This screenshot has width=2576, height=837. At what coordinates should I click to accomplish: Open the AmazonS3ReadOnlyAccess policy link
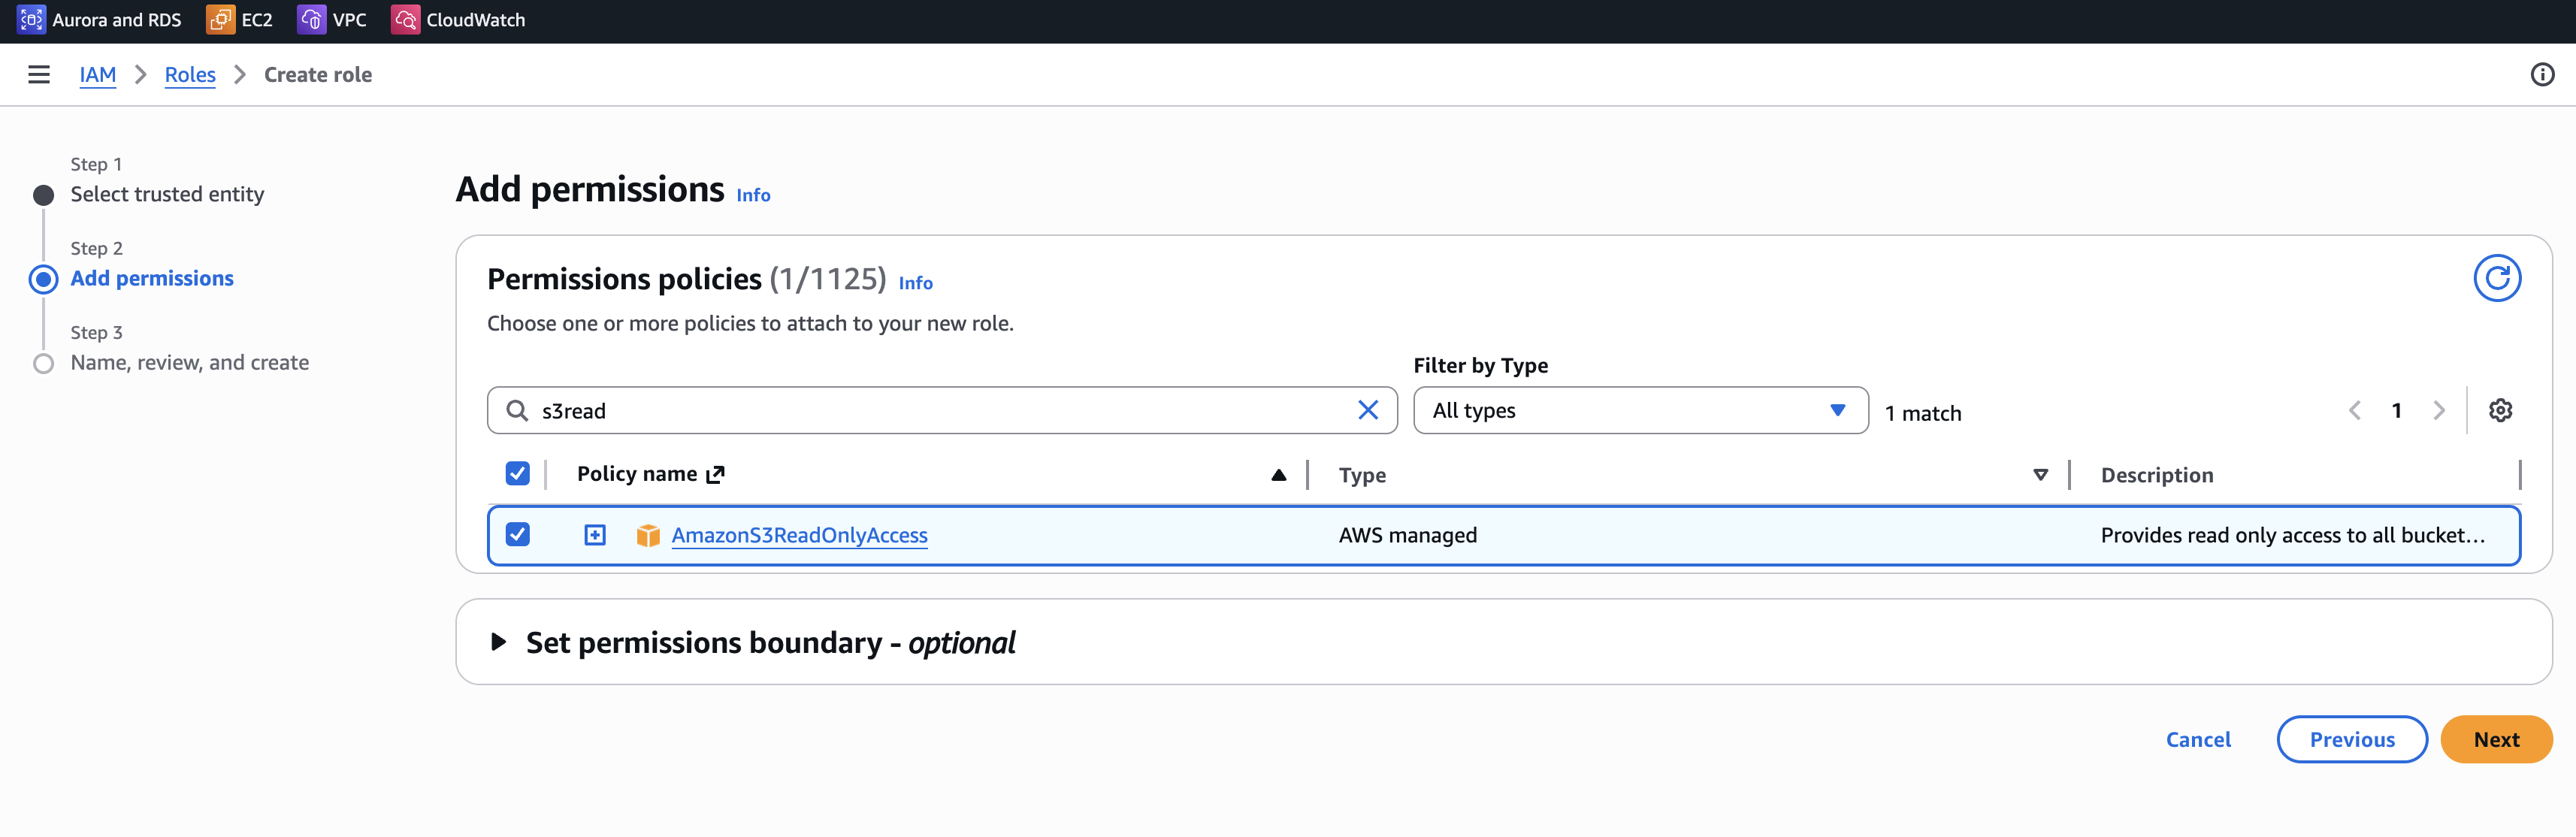click(799, 535)
